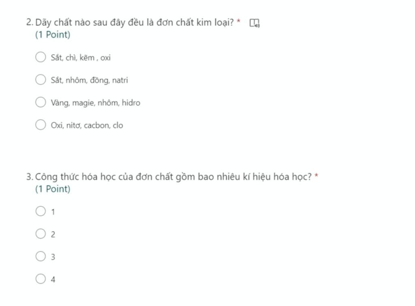The height and width of the screenshot is (306, 415).
Task: Choose the answer Sắt, nhôm, đồng, natri
Action: coord(41,79)
